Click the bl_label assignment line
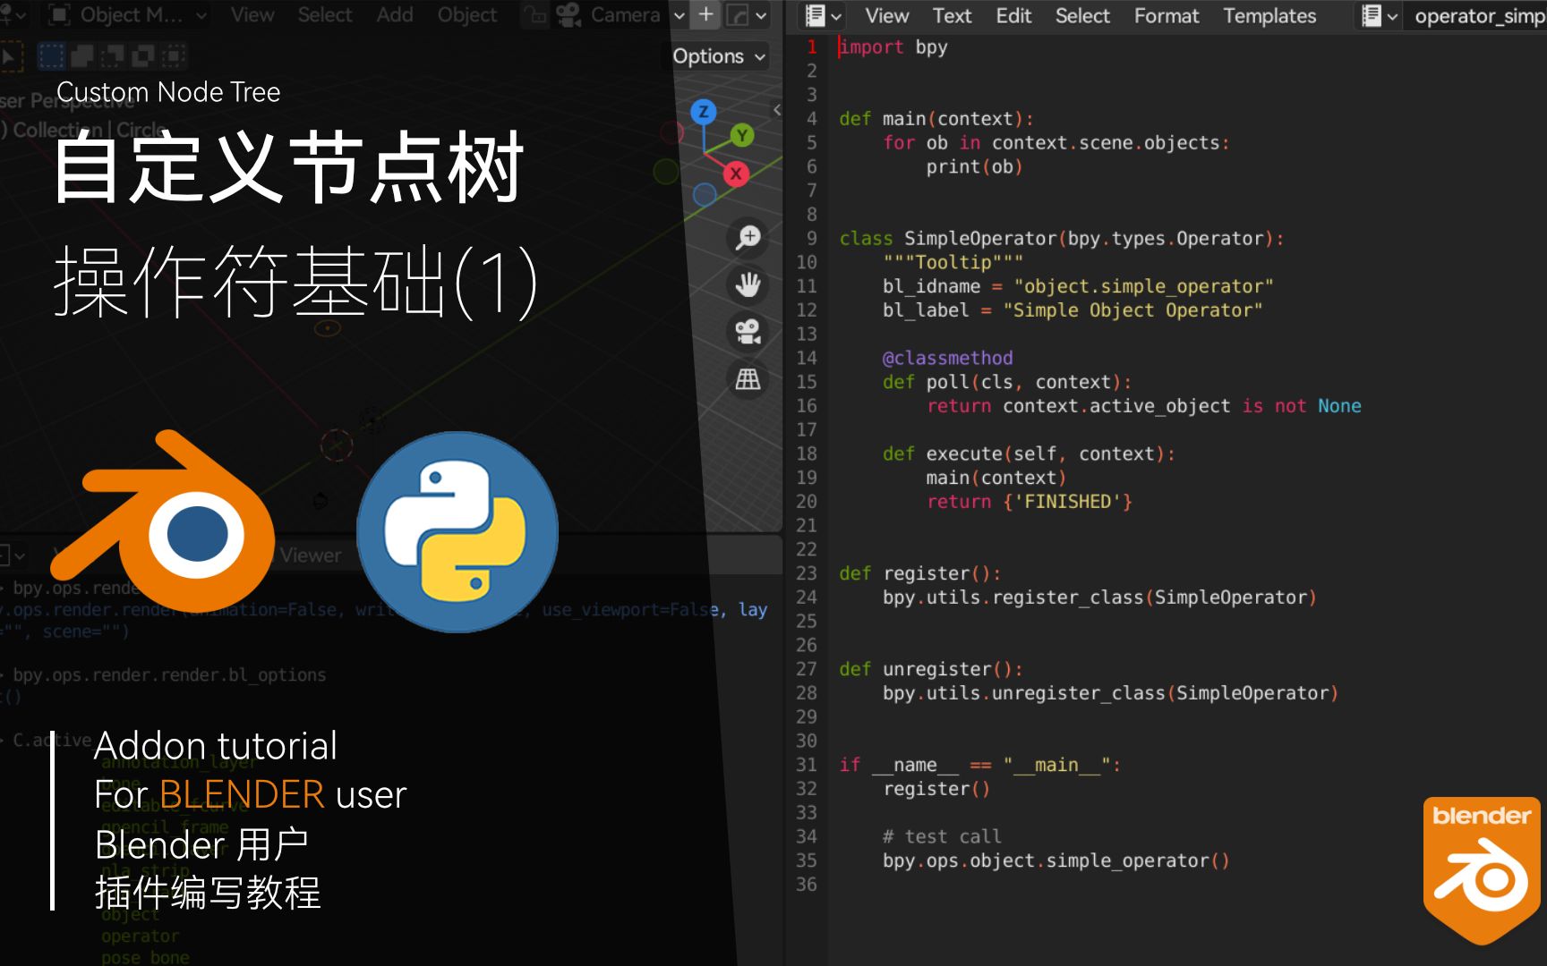Screen dimensions: 1547x966 pyautogui.click(x=1073, y=309)
